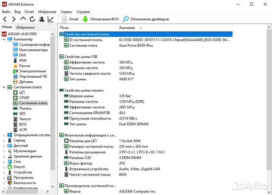The height and width of the screenshot is (195, 272).
Task: Open the user profile toolbar icon
Action: pyautogui.click(x=42, y=19)
